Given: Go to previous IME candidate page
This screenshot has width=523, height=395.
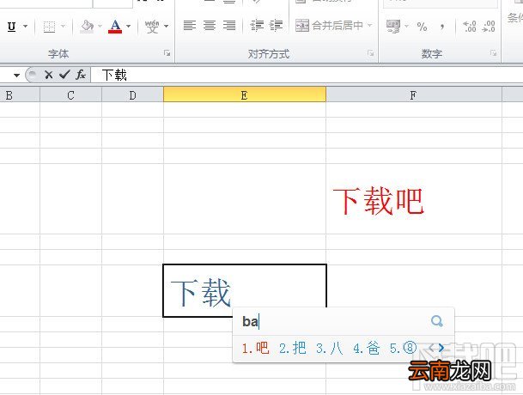Looking at the screenshot, I should click(x=432, y=348).
